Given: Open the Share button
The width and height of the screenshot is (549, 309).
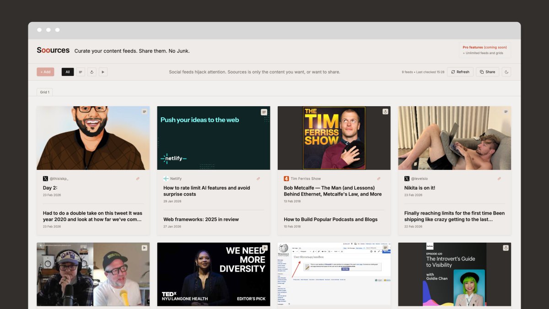Looking at the screenshot, I should pyautogui.click(x=487, y=72).
